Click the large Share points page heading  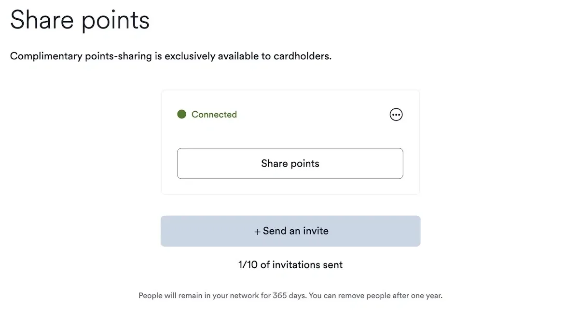pyautogui.click(x=80, y=20)
